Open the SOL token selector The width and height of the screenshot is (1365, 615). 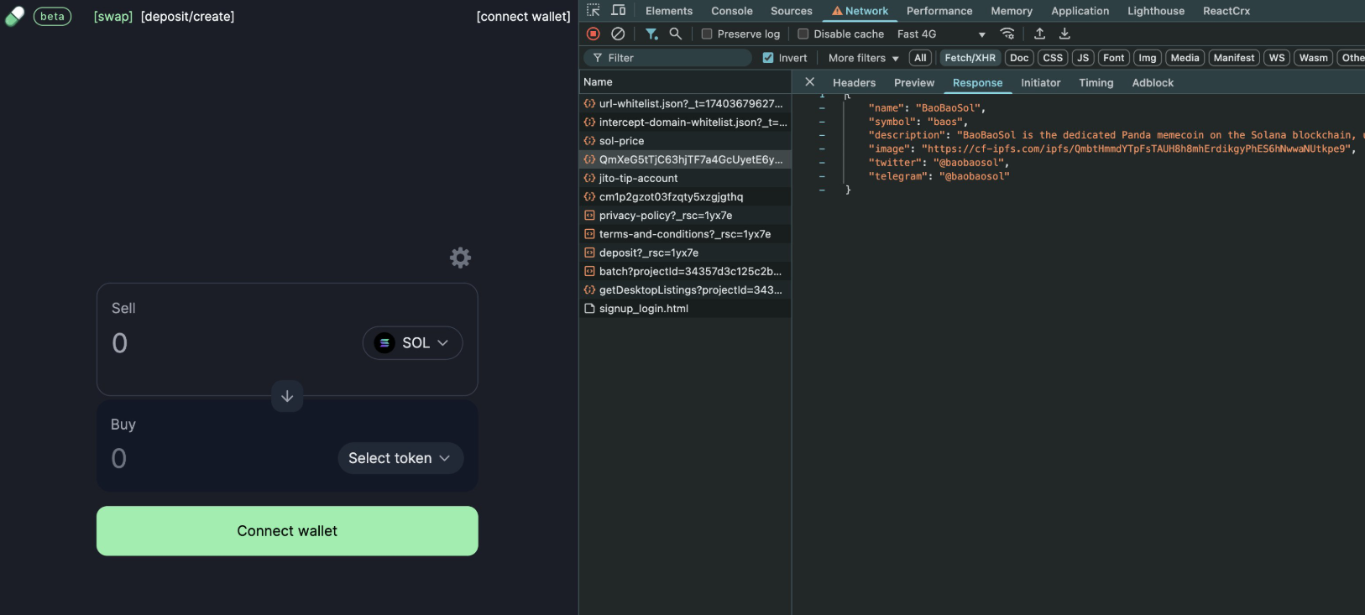click(x=412, y=343)
